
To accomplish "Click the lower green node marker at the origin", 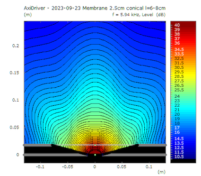I will point(95,155).
